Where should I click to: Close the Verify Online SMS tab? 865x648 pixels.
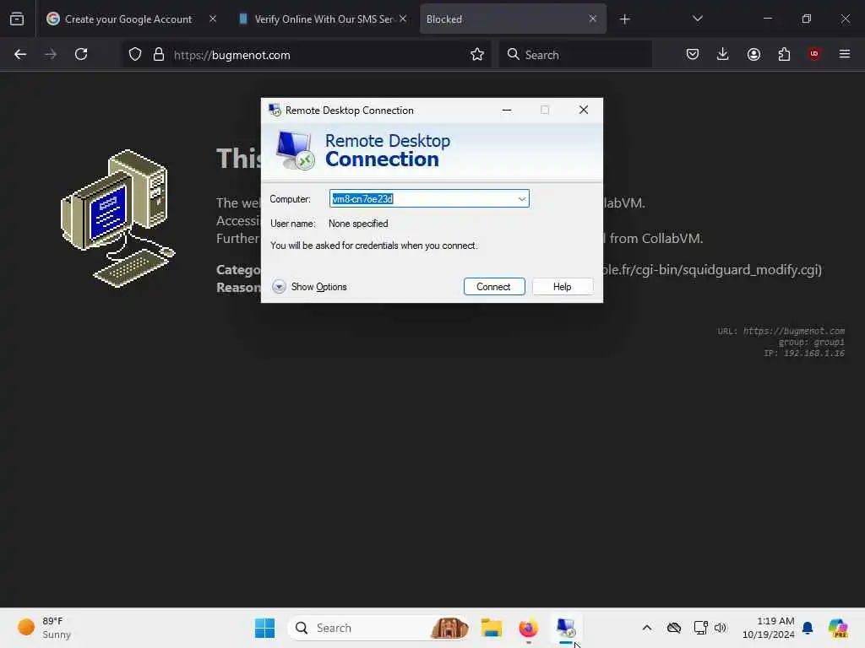(x=403, y=19)
